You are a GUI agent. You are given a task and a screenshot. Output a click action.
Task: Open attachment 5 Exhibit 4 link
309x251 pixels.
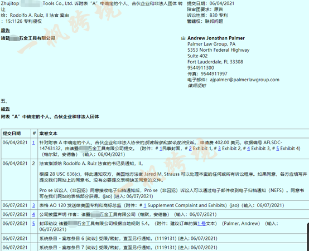tap(277, 149)
